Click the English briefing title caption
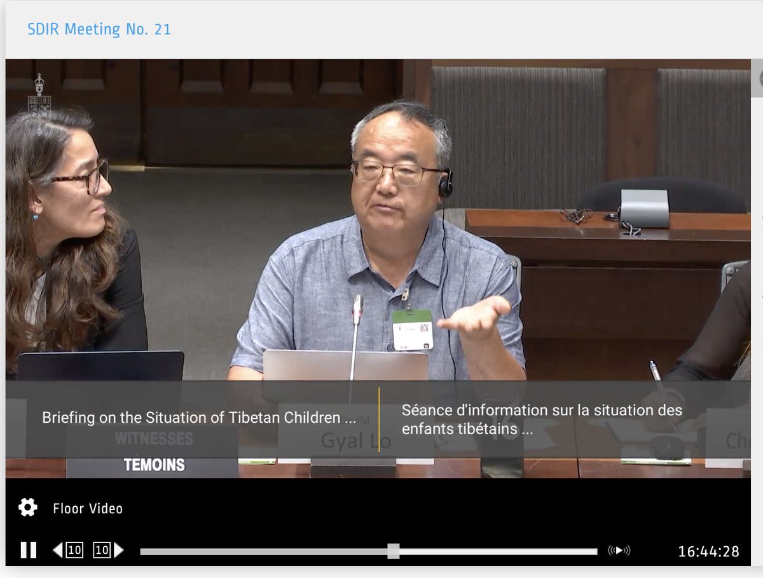Screen dimensions: 763x578 pyautogui.click(x=199, y=418)
